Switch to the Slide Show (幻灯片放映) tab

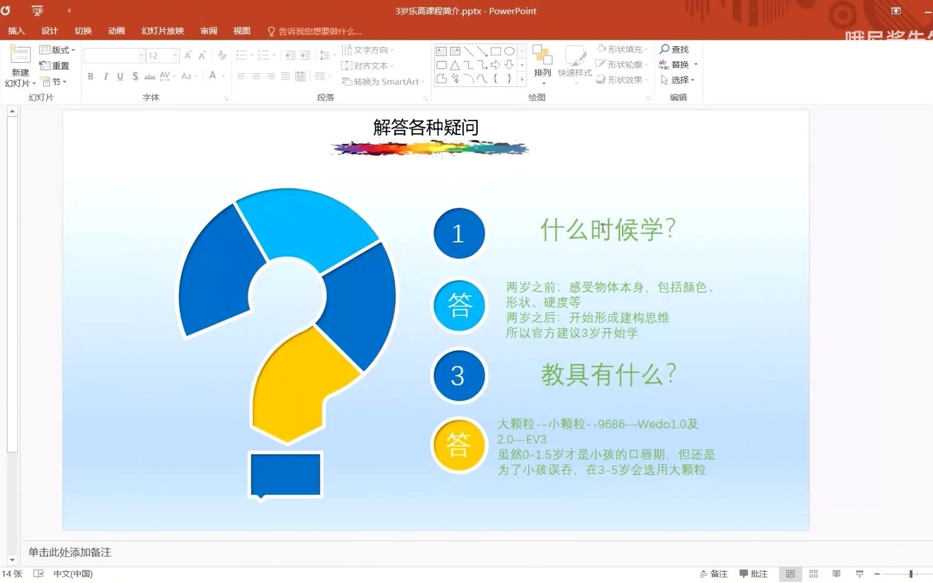coord(163,31)
